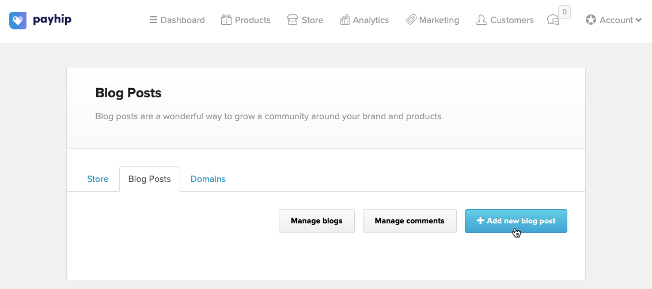Click the Add new blog post label
The image size is (652, 289).
click(x=521, y=221)
